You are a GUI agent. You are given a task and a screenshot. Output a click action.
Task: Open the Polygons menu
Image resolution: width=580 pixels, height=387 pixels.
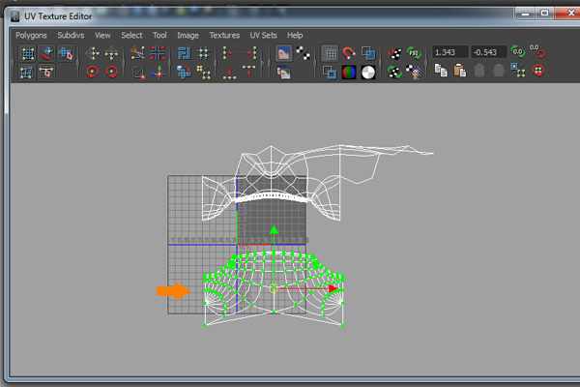31,35
